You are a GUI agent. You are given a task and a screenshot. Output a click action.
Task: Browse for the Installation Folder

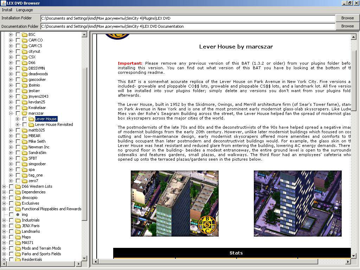pos(347,18)
